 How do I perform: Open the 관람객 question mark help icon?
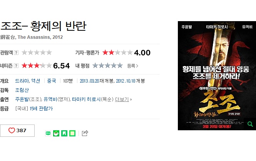pyautogui.click(x=16, y=53)
